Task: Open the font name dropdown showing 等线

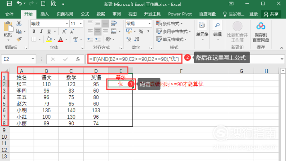Action: 67,24
